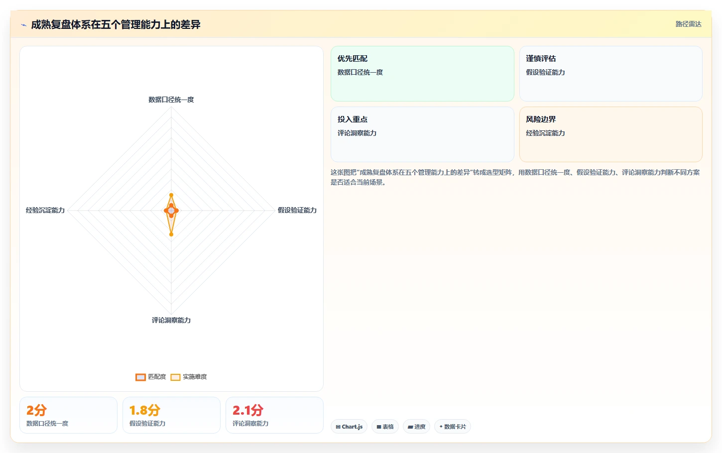Click the 表格 tag
The height and width of the screenshot is (453, 722).
[385, 427]
